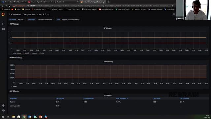Screen dimensions: 211x119
Task: Toggle the TV view mode icon
Action: (174, 14)
